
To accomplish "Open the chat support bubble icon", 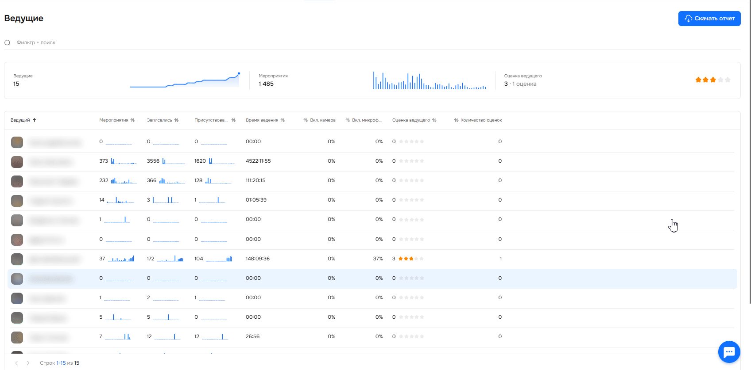I will point(729,352).
